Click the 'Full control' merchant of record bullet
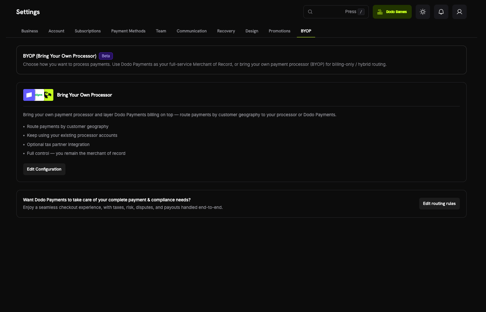This screenshot has height=312, width=486. point(76,154)
